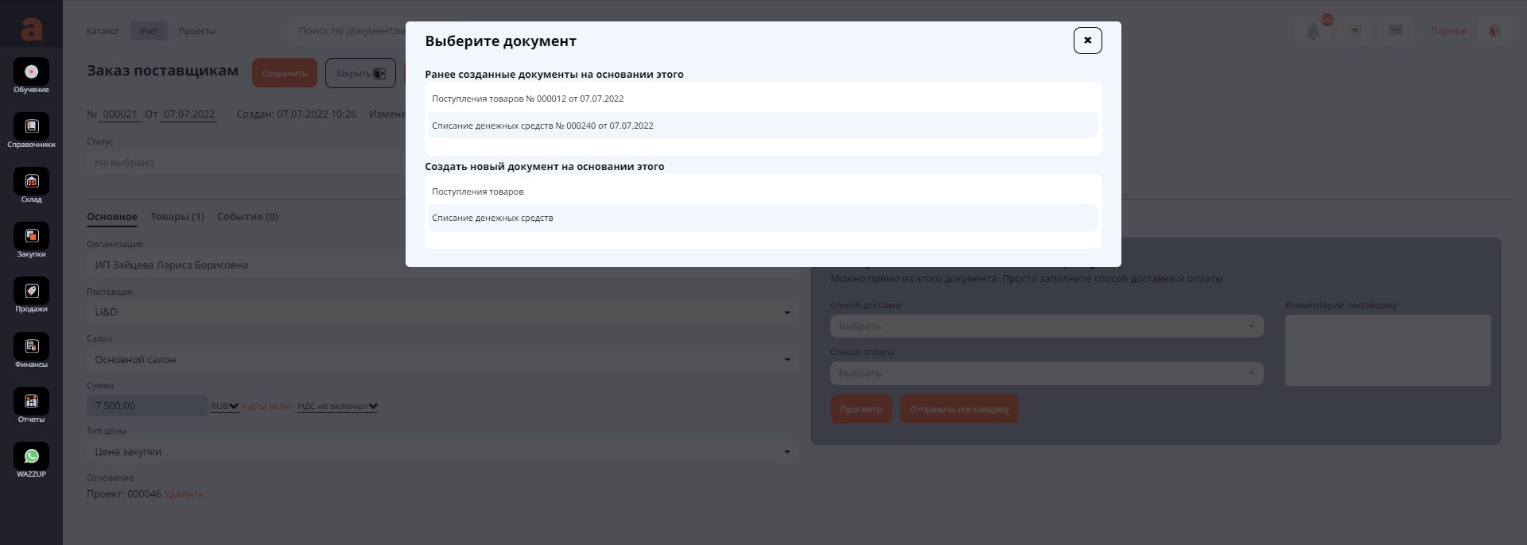The height and width of the screenshot is (545, 1527).
Task: Open Списание денежных средств № 000240
Action: point(542,126)
